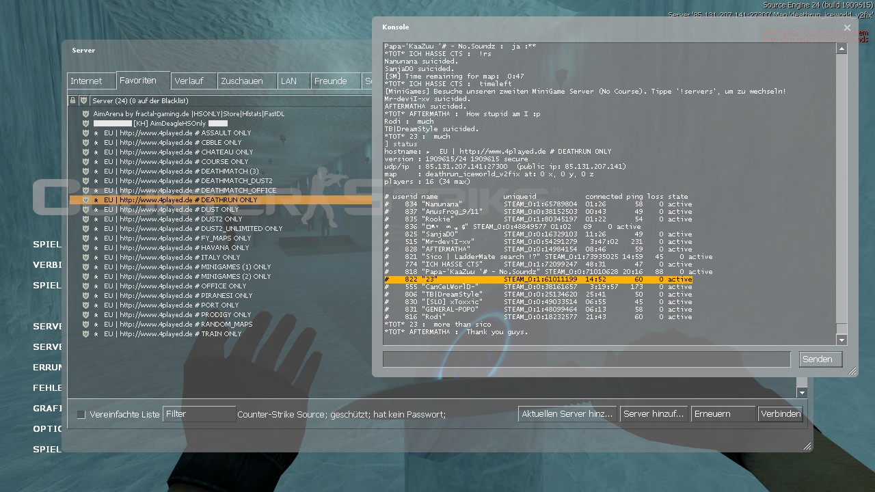Click shield icon beside CBBLE ONLY server
The image size is (875, 492).
coord(85,142)
